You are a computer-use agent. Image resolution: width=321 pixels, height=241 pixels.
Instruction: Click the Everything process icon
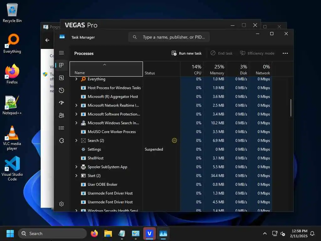83,79
